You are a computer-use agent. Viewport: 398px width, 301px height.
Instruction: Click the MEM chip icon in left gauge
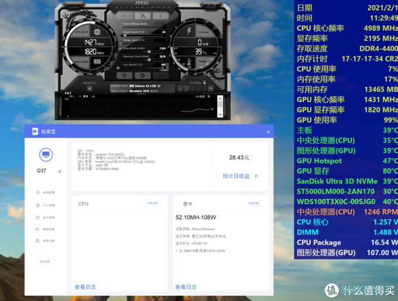tap(97, 61)
